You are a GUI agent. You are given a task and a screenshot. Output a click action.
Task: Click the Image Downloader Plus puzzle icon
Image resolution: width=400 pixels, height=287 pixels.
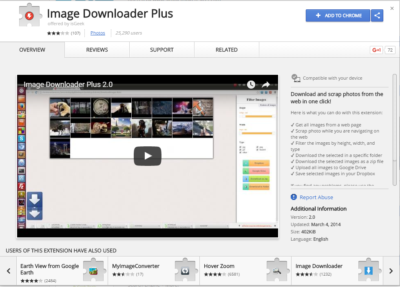click(x=30, y=15)
